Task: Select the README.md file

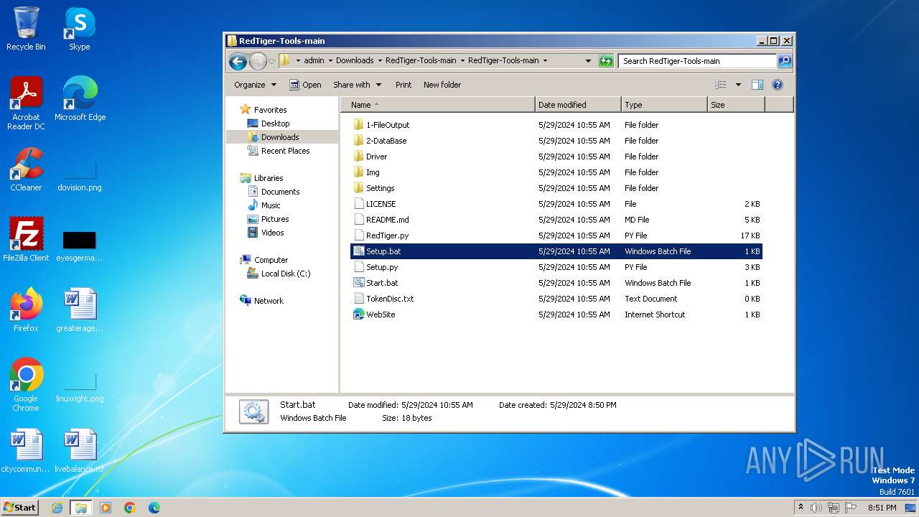Action: 387,220
